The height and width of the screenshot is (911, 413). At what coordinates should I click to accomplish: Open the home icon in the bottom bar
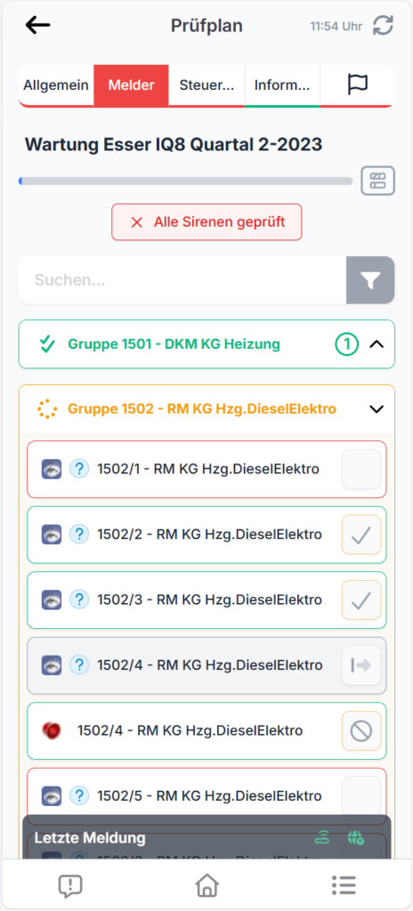click(x=207, y=885)
